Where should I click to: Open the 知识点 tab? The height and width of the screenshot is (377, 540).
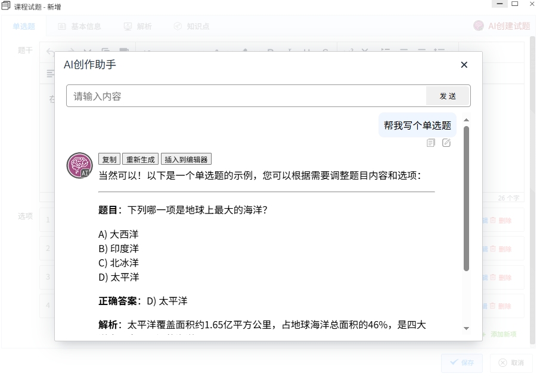click(191, 26)
